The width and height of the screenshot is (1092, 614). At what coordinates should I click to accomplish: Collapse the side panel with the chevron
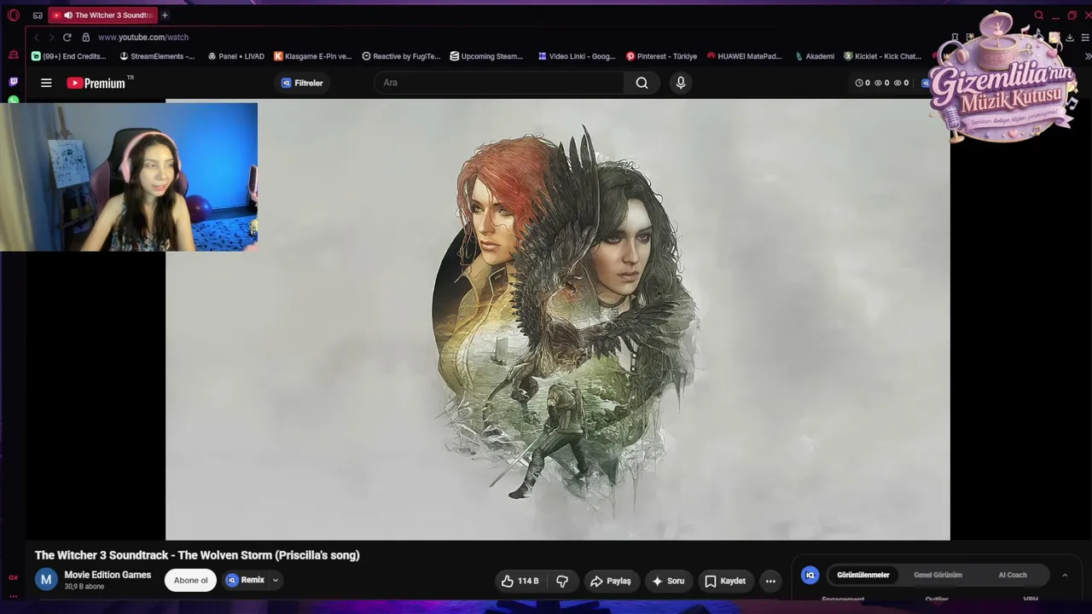tap(1065, 575)
